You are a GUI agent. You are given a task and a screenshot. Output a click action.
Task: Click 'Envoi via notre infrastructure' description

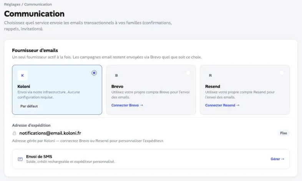coord(48,95)
